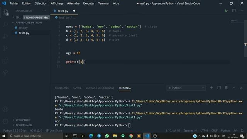Open the Fichier menu
Screen dimensions: 247x139
pyautogui.click(x=14, y=3)
